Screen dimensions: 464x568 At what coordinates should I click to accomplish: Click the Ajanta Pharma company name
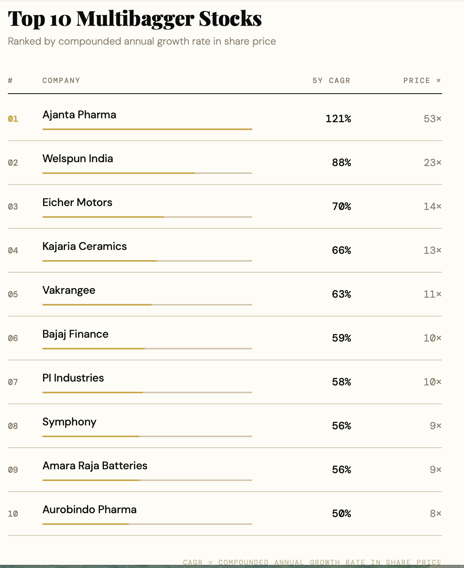pyautogui.click(x=79, y=115)
